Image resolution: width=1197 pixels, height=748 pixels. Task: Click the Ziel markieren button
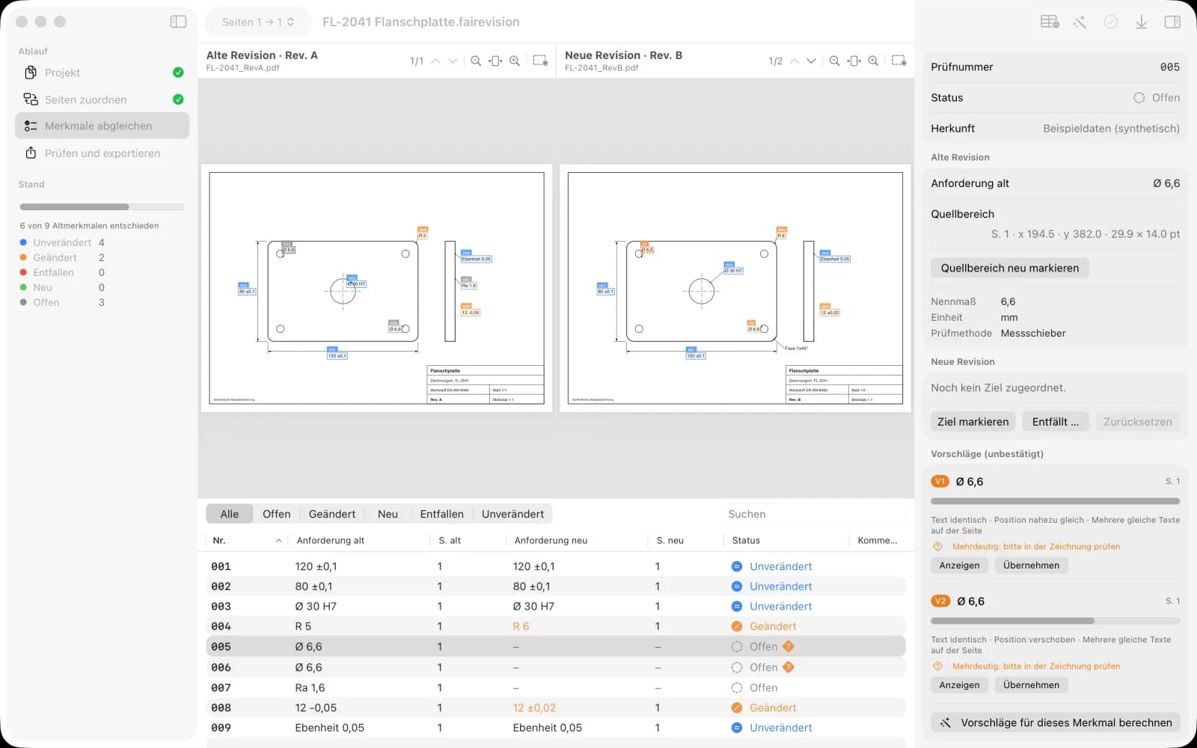(x=973, y=422)
